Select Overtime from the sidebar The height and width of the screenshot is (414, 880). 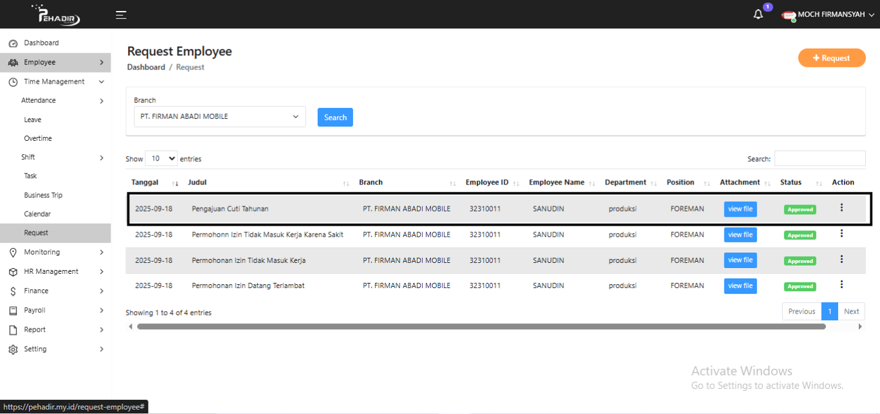point(38,138)
